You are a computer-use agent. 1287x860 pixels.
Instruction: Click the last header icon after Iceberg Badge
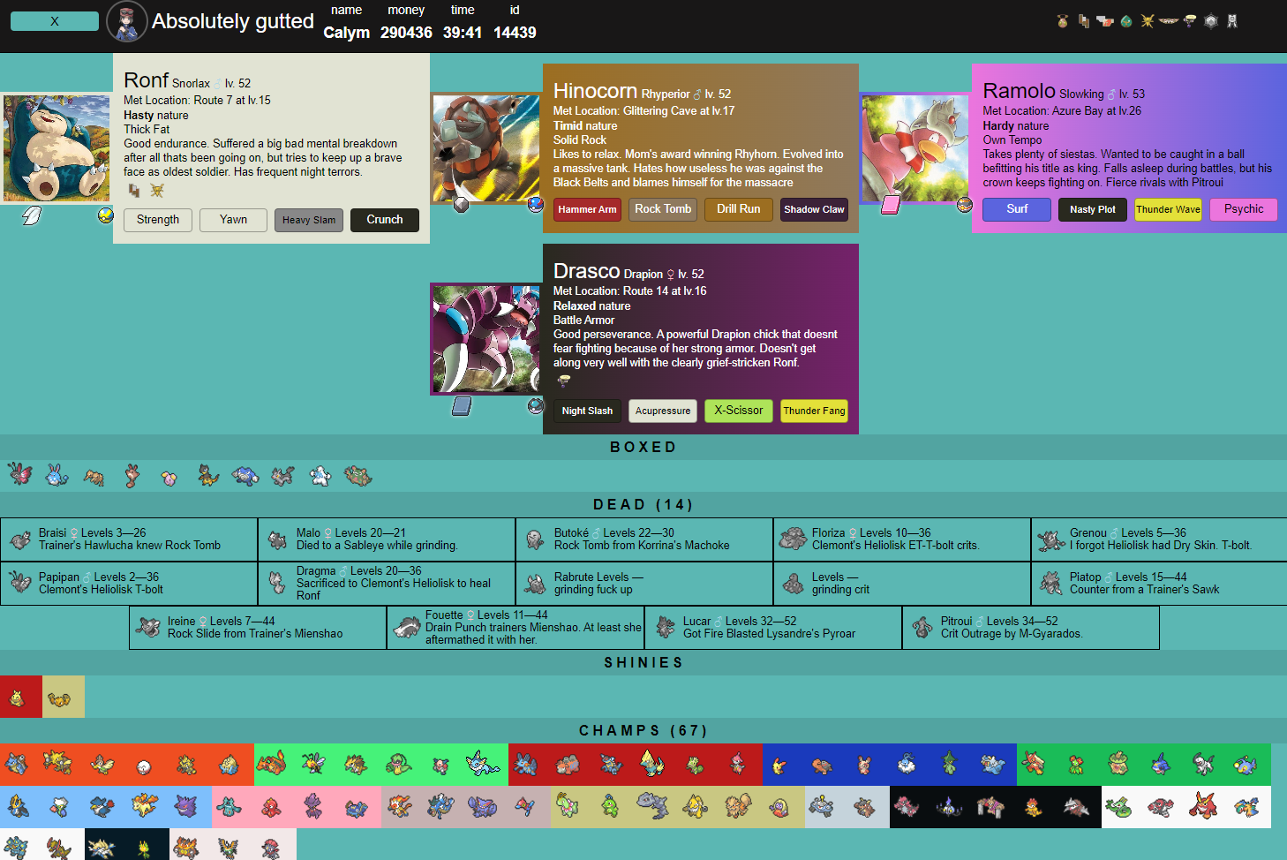1232,21
